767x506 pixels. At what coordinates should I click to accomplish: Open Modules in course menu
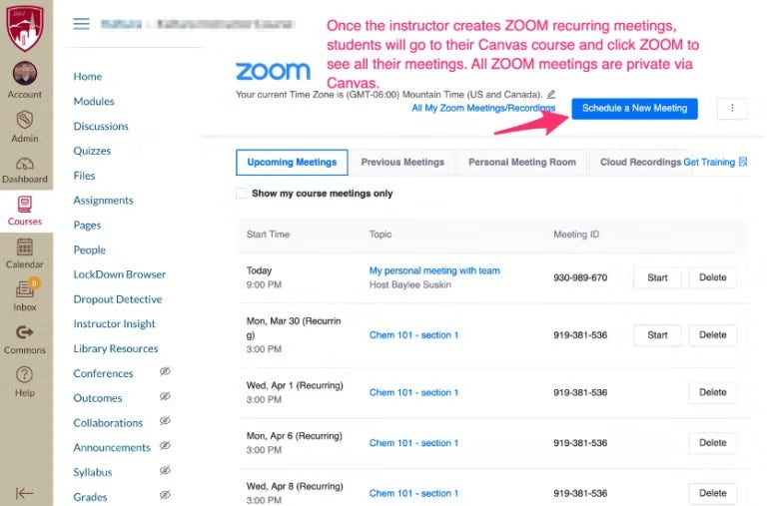point(94,102)
